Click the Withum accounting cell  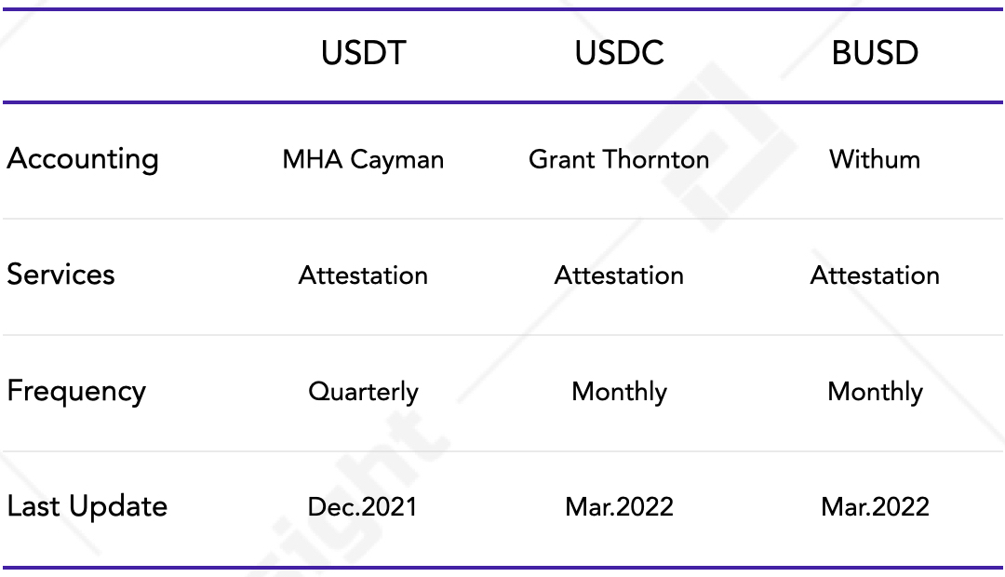pyautogui.click(x=875, y=160)
